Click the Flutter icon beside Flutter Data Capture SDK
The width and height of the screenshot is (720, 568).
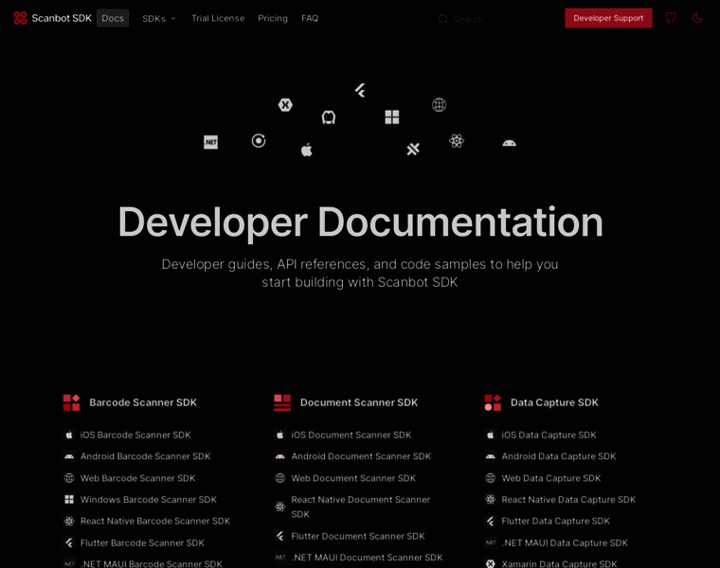[491, 522]
